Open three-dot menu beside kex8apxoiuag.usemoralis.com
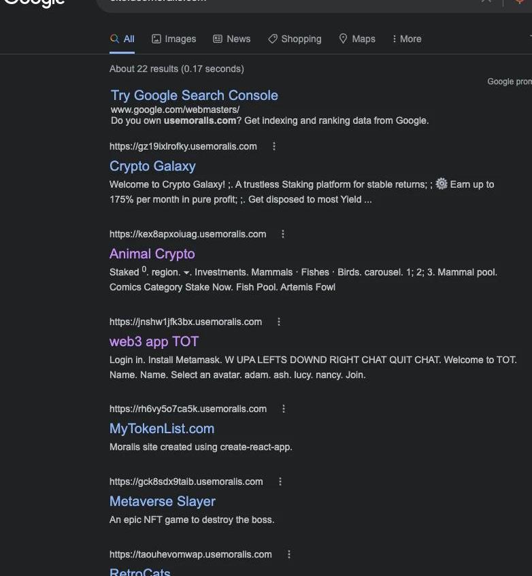This screenshot has height=576, width=532. coord(283,234)
